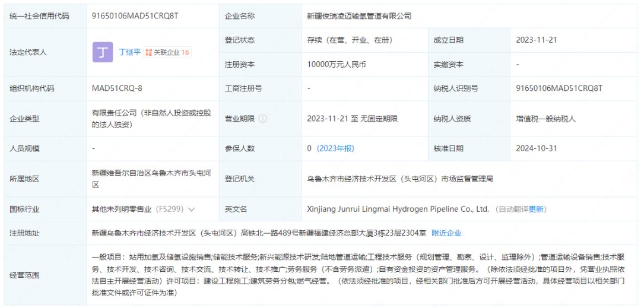Select English name Xinjiang Junrui Lingmai Hydrogen Pipeline
Viewport: 641px width, 308px height.
click(x=398, y=209)
